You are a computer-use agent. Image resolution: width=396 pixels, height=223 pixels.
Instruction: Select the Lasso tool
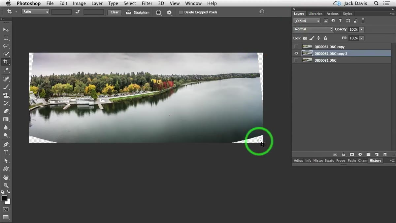[x=6, y=46]
